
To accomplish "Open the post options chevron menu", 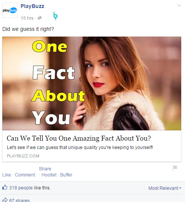I will [x=179, y=5].
